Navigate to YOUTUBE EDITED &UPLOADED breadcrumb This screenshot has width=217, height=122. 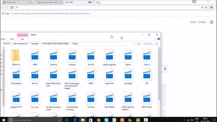tap(55, 44)
